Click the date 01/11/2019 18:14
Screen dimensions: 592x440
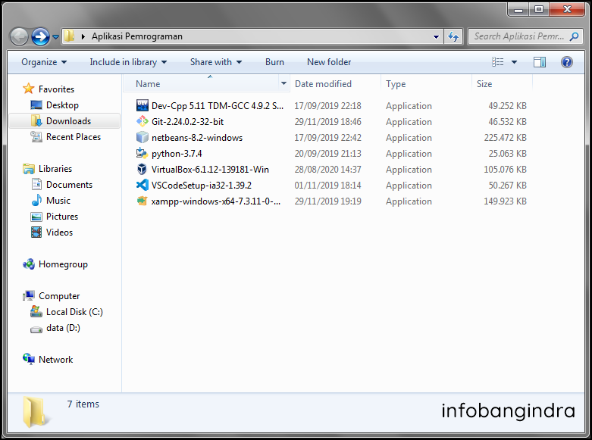(x=327, y=186)
